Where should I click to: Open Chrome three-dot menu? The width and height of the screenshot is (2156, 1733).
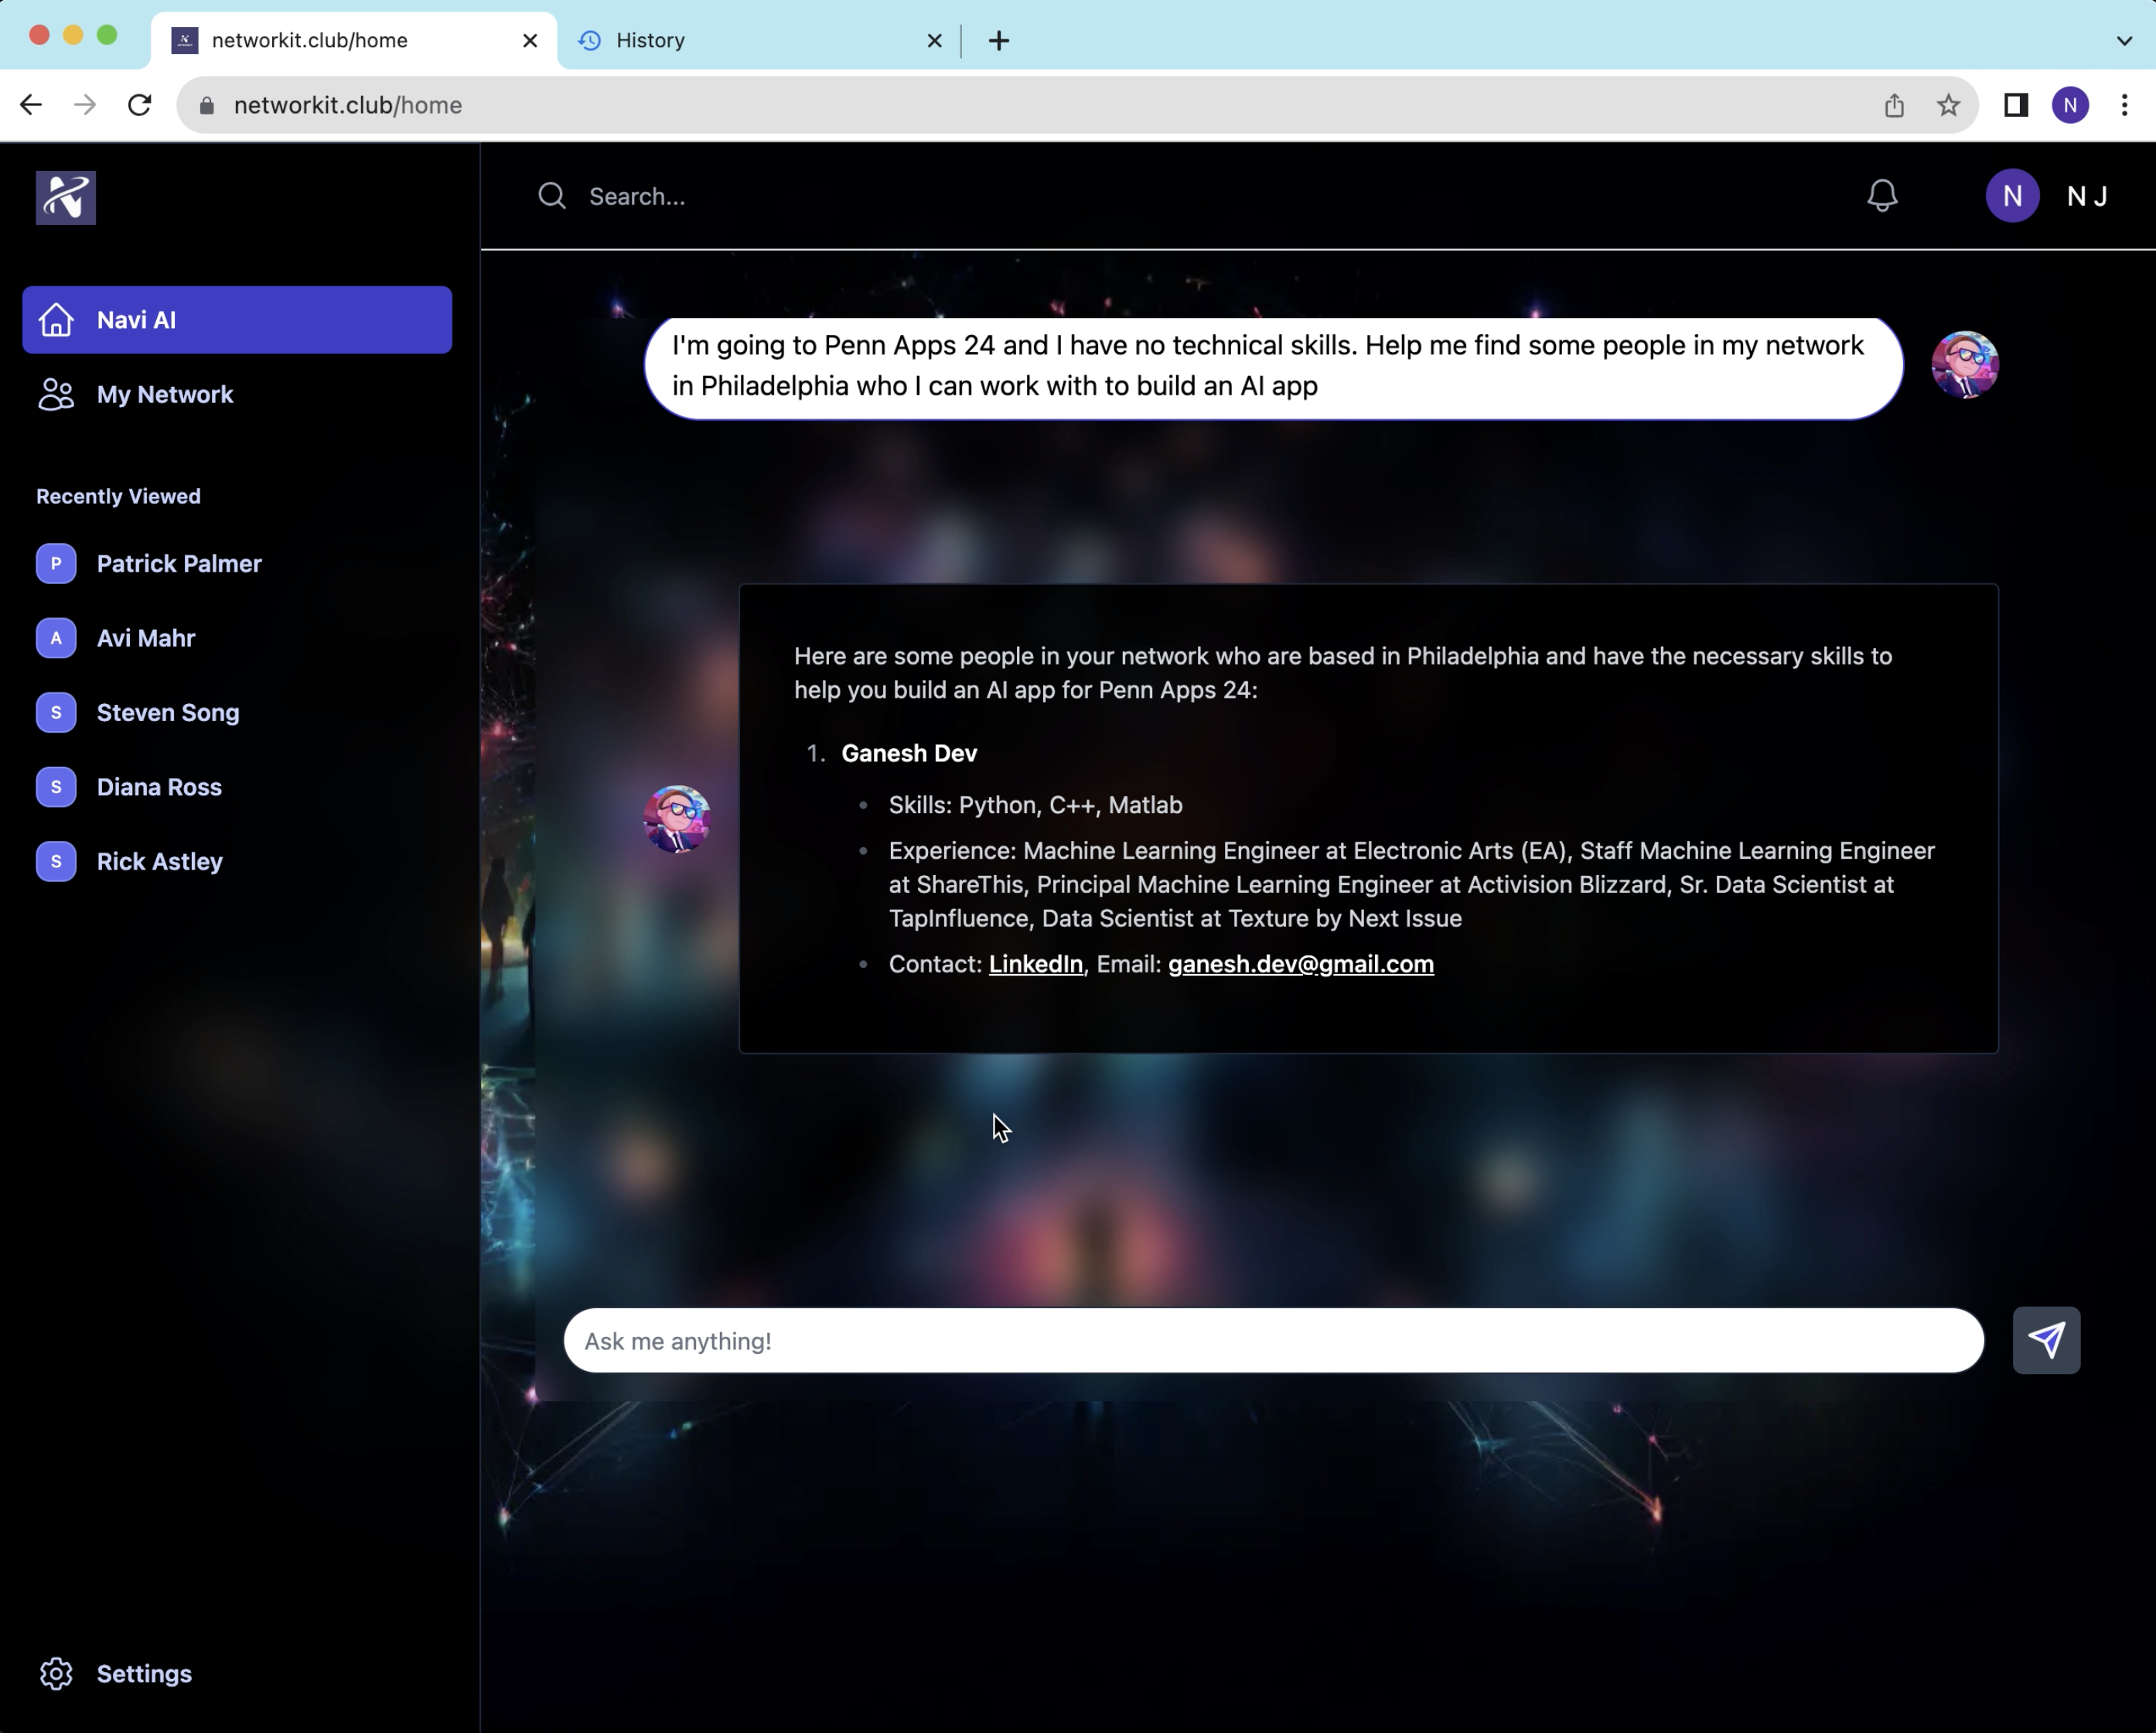coord(2124,105)
